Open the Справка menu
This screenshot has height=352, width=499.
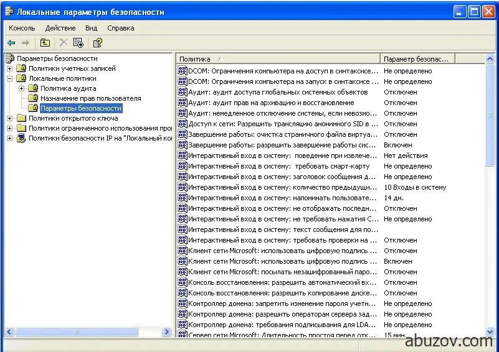[121, 28]
